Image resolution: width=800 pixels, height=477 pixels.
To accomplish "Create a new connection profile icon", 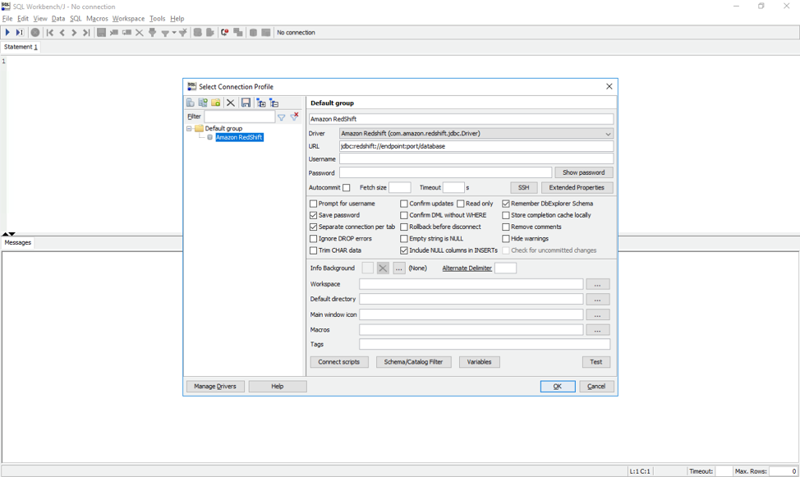I will click(191, 103).
